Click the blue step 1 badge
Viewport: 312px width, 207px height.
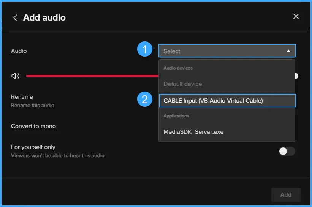(x=144, y=50)
